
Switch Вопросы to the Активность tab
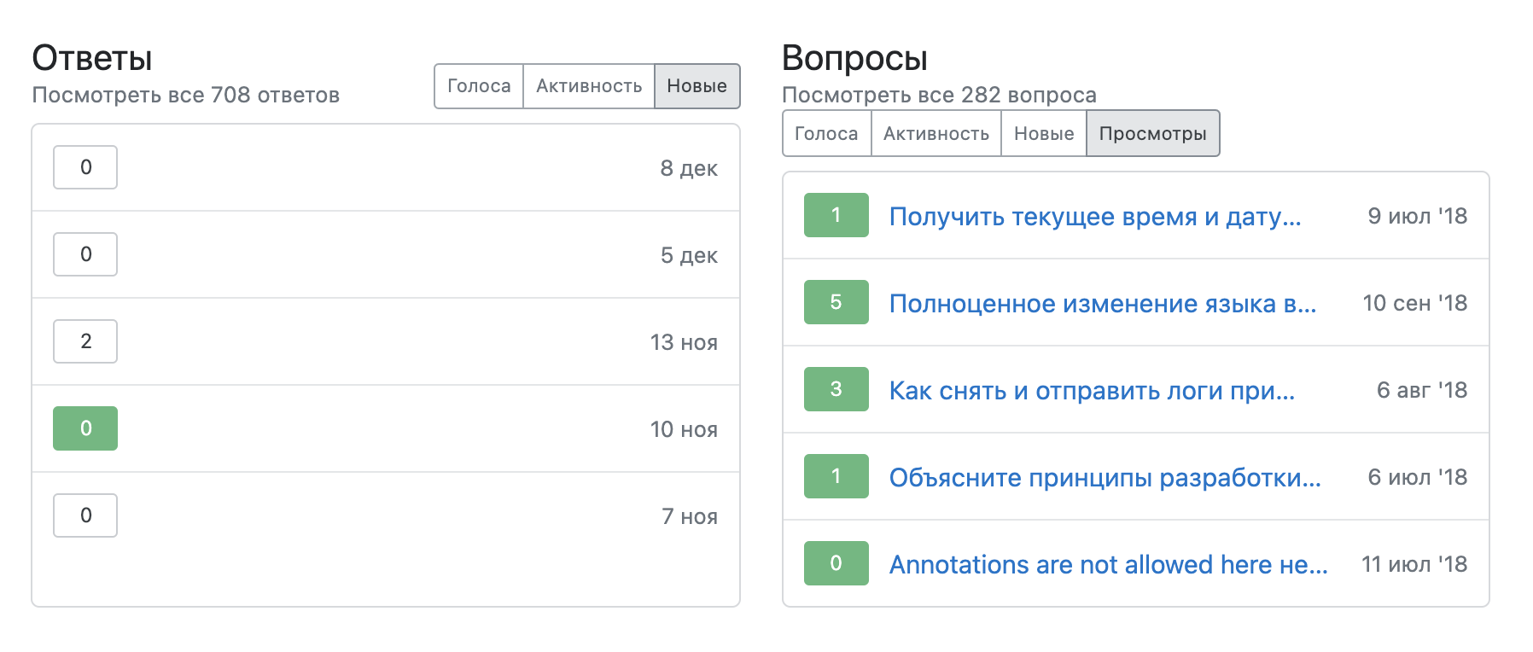tap(936, 134)
